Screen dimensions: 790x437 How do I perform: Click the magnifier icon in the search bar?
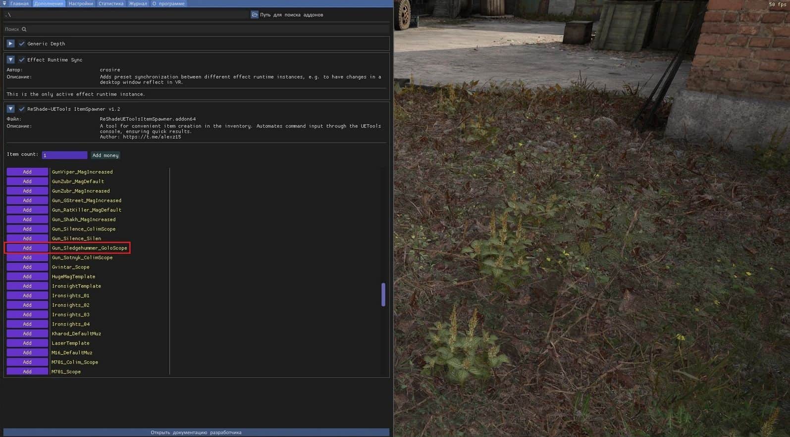[x=24, y=29]
